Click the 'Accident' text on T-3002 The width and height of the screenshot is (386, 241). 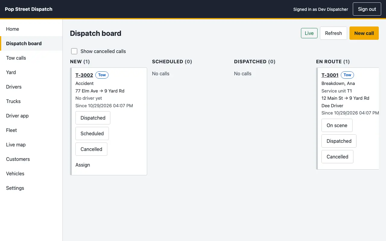[84, 83]
